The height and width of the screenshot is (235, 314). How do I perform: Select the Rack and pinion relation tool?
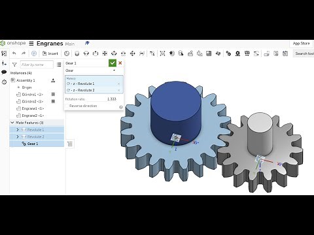point(237,54)
